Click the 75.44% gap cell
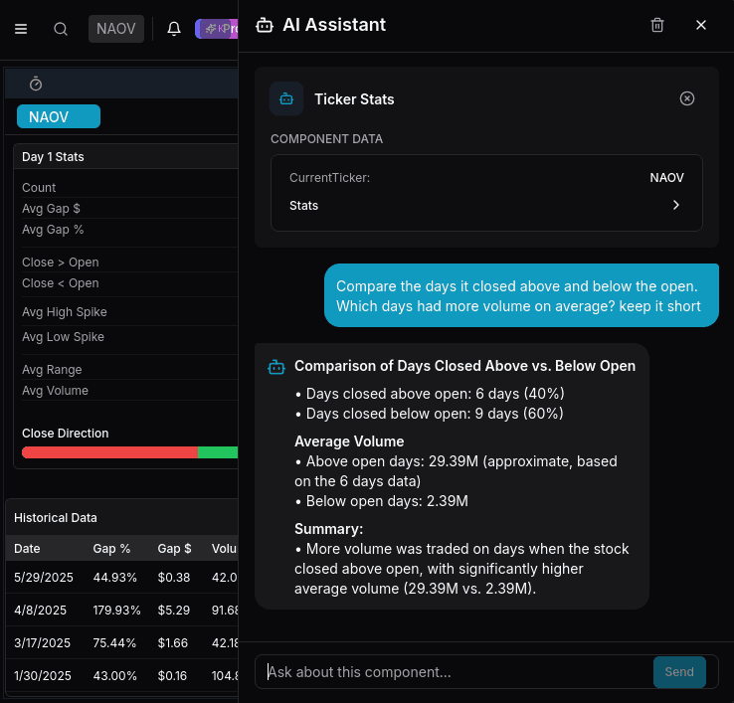 tap(114, 643)
